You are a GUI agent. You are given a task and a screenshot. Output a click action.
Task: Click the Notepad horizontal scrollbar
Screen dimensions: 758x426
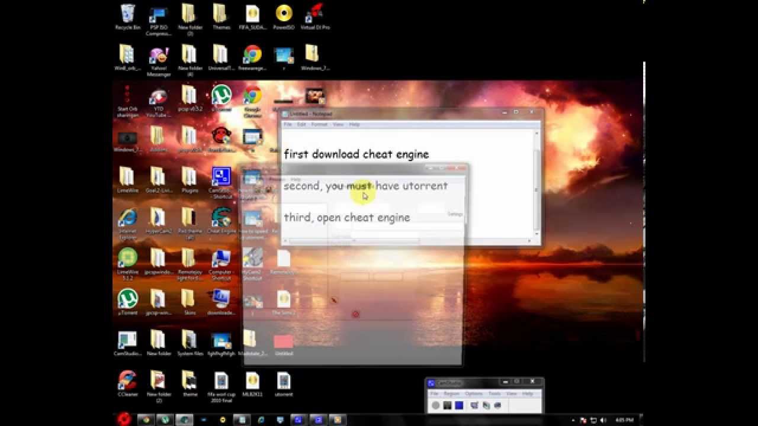pyautogui.click(x=408, y=241)
